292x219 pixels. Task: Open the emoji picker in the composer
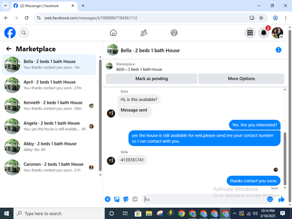(x=270, y=199)
